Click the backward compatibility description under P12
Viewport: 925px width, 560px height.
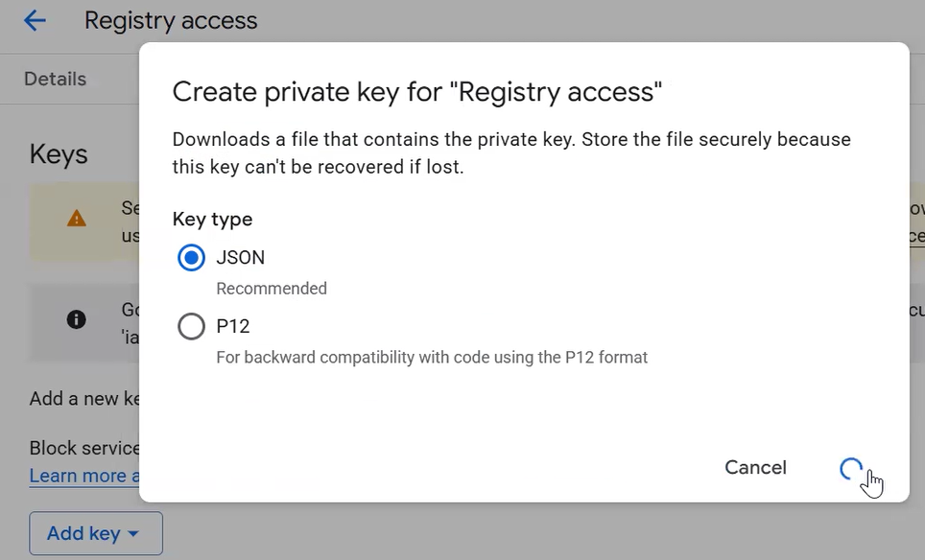[432, 358]
